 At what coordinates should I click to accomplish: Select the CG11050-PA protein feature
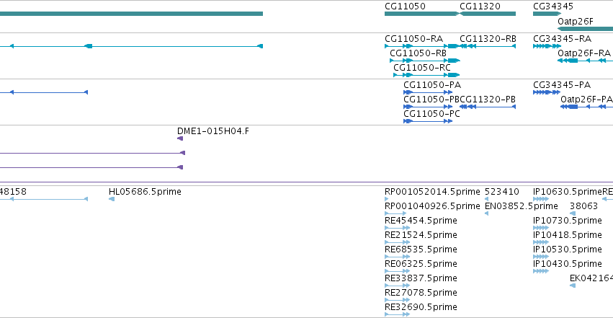tap(428, 92)
